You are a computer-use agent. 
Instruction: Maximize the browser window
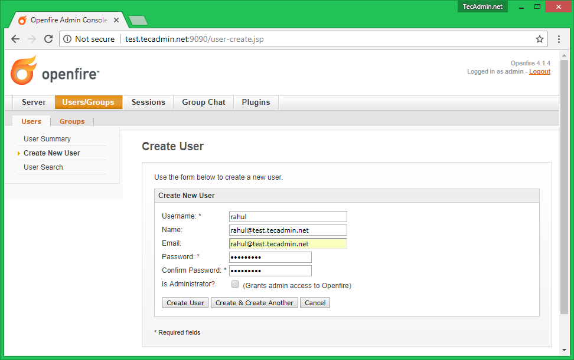[537, 6]
